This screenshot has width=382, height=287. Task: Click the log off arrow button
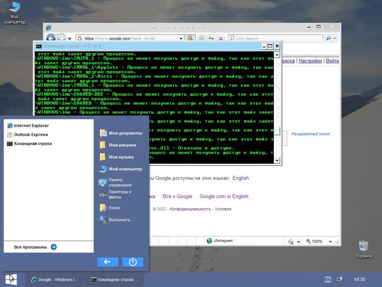[x=108, y=262]
